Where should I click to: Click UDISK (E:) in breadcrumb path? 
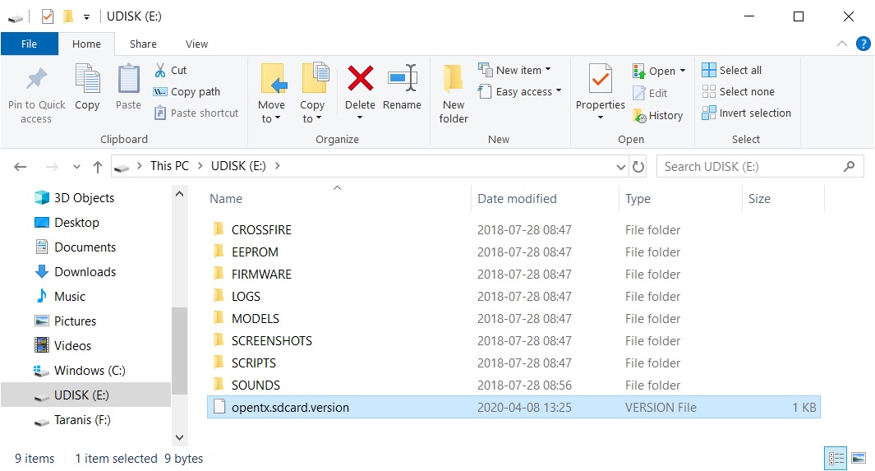click(238, 166)
